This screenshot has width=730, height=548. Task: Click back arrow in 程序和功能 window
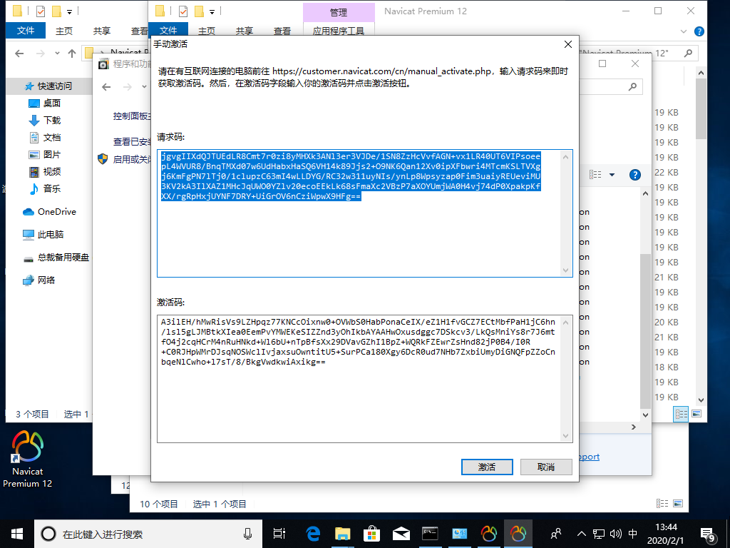pos(106,86)
